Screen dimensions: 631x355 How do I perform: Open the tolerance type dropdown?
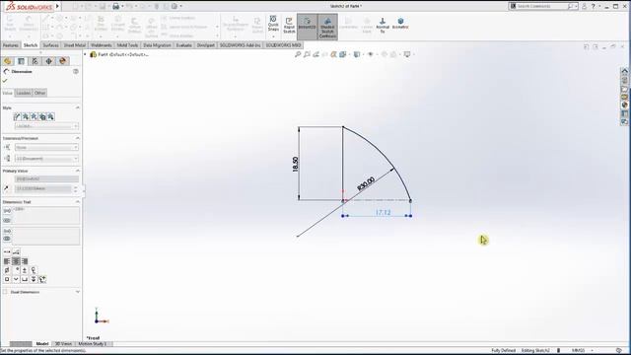coord(46,147)
